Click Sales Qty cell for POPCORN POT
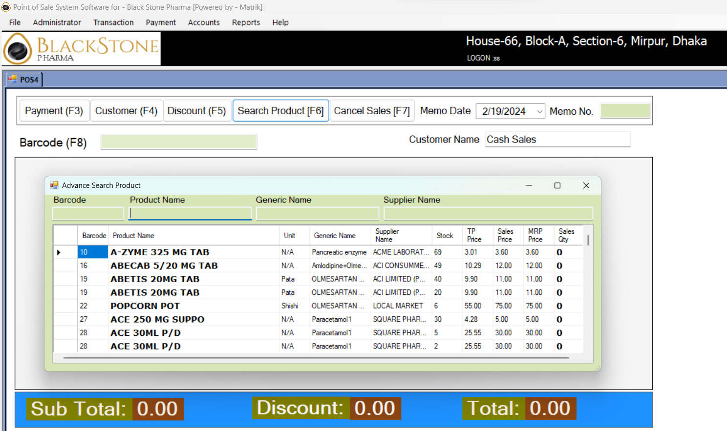 [x=569, y=306]
